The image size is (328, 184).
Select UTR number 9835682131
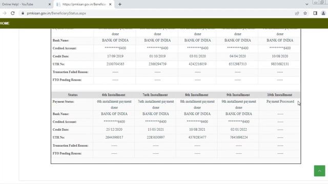pyautogui.click(x=280, y=64)
